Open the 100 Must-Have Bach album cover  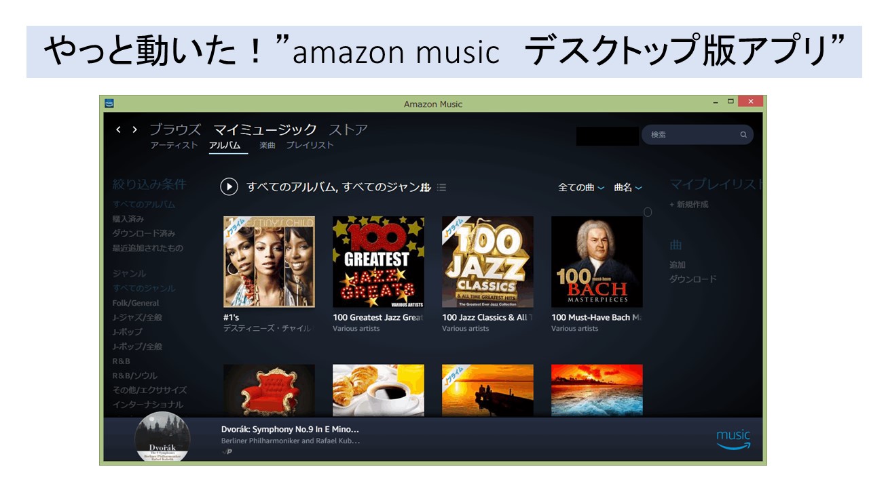pyautogui.click(x=597, y=262)
